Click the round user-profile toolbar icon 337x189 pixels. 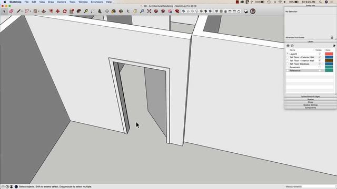point(253,11)
